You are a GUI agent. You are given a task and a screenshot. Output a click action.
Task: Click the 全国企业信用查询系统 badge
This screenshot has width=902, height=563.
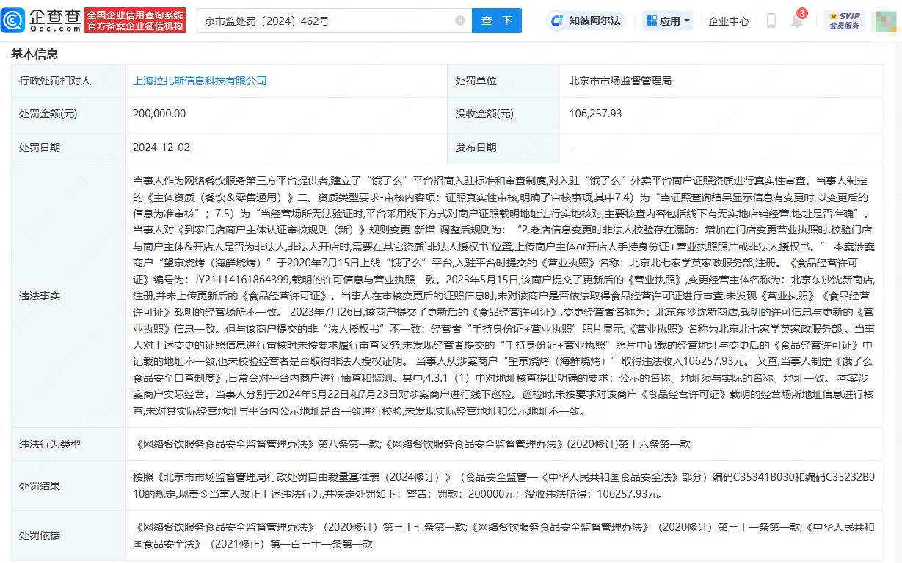coord(135,21)
